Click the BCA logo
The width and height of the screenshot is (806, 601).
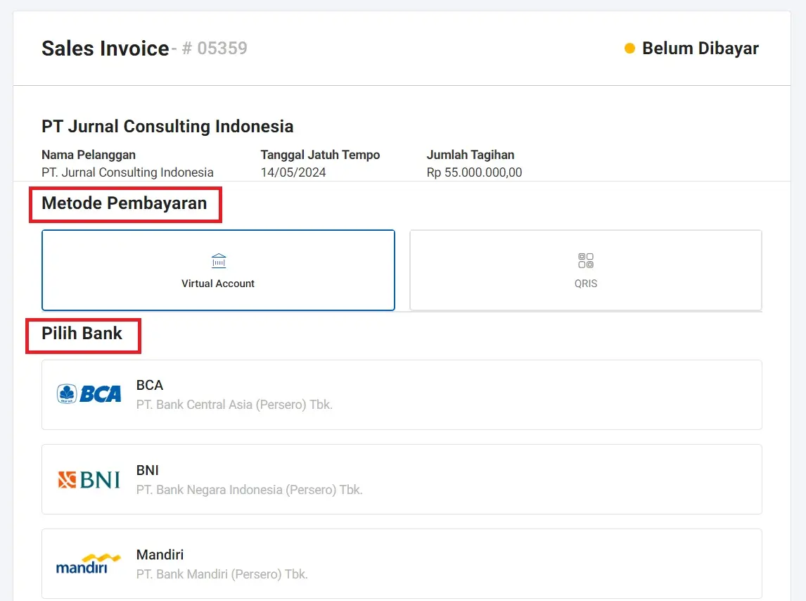(89, 394)
